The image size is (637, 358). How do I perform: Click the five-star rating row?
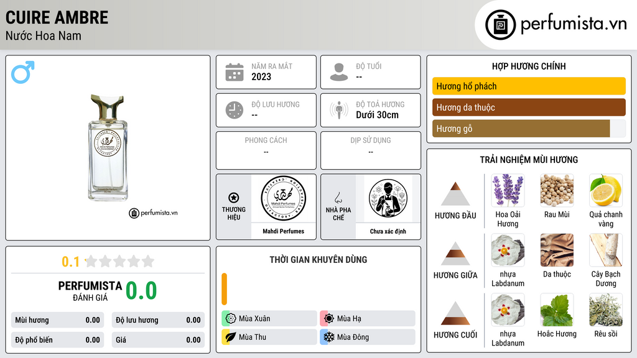[120, 262]
